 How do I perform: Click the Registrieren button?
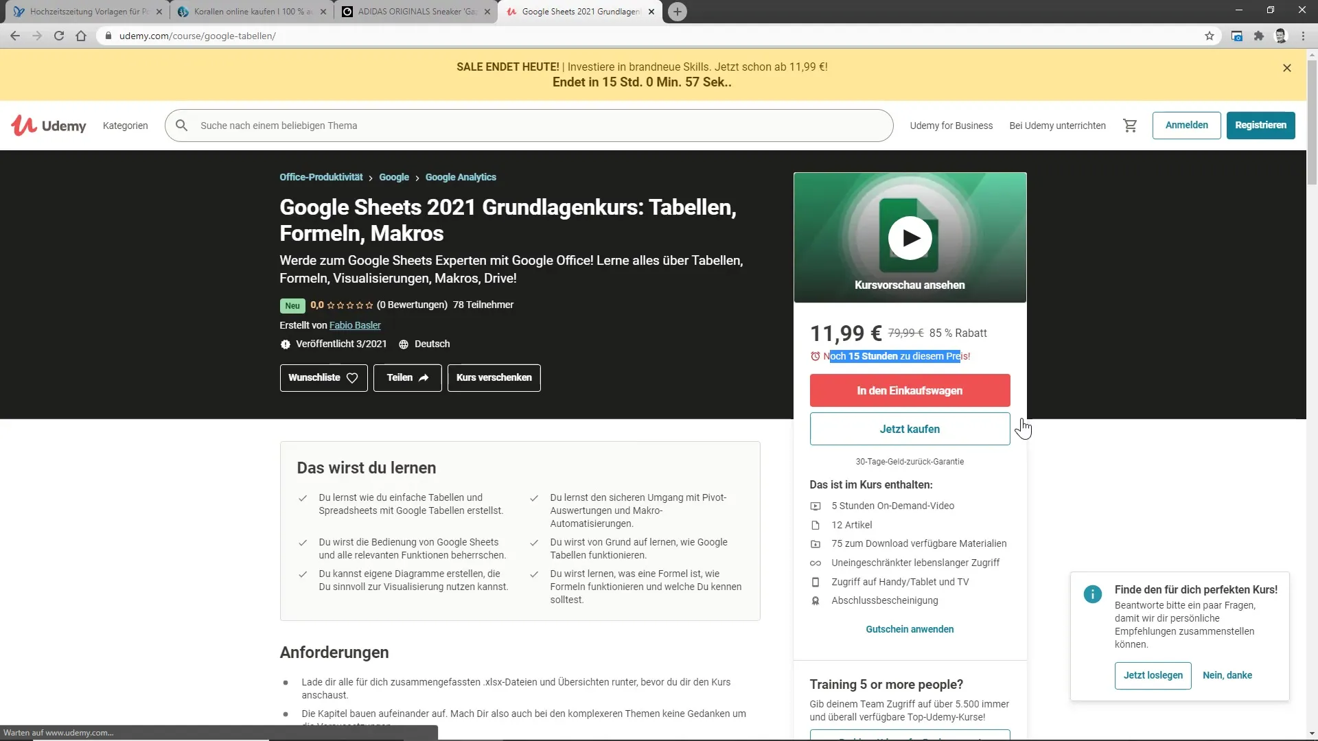[1260, 126]
